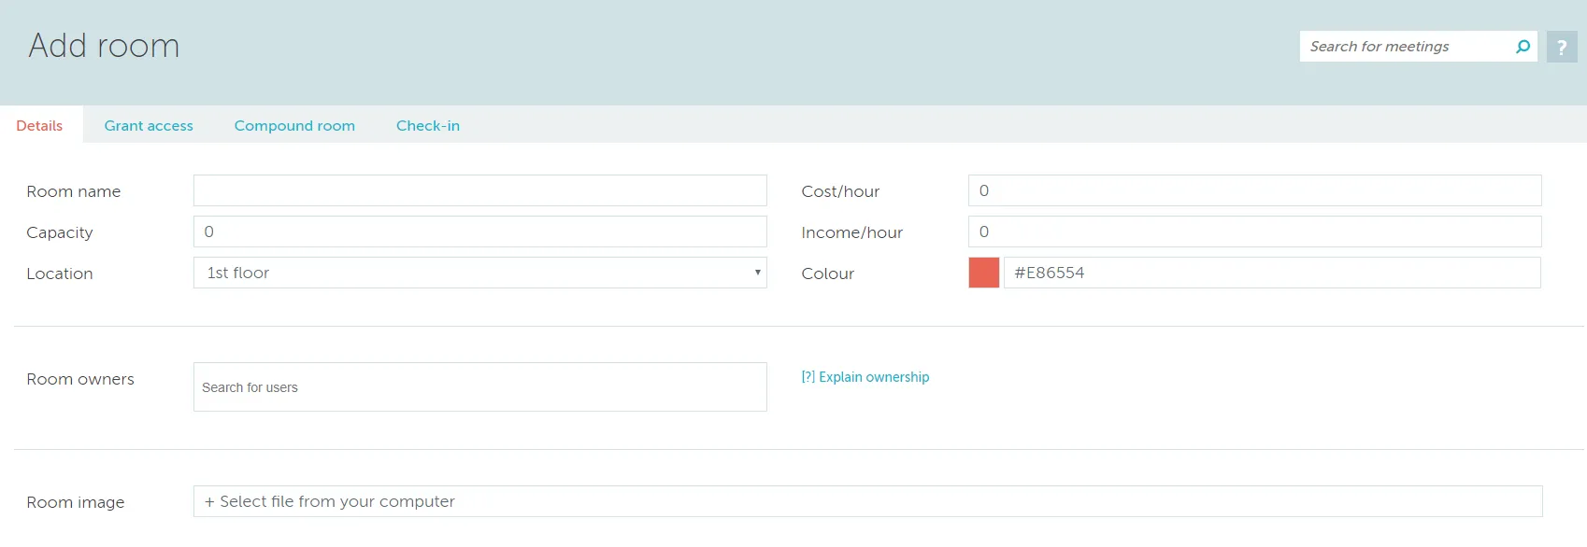Screen dimensions: 1587x547
Task: Click the Room image field label
Action: (76, 502)
